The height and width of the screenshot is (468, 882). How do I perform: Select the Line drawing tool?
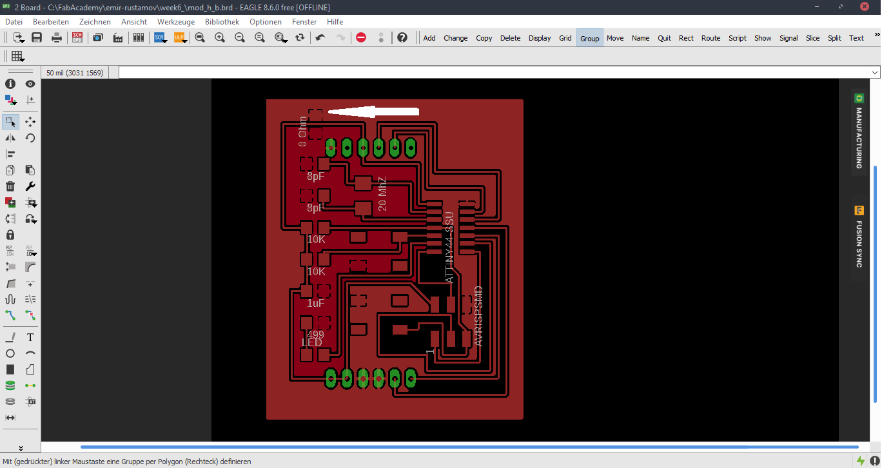(x=10, y=337)
